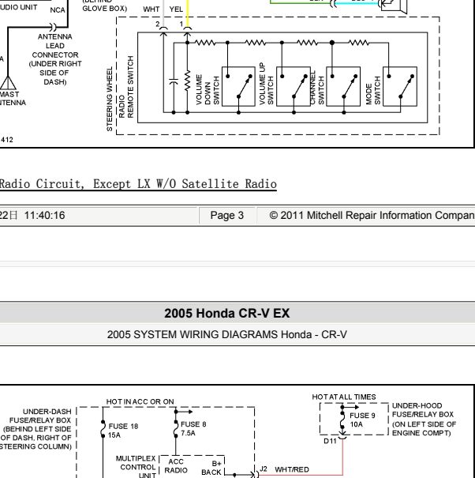Click the '© 2011 Mitchell Repair Information' footer

point(372,216)
